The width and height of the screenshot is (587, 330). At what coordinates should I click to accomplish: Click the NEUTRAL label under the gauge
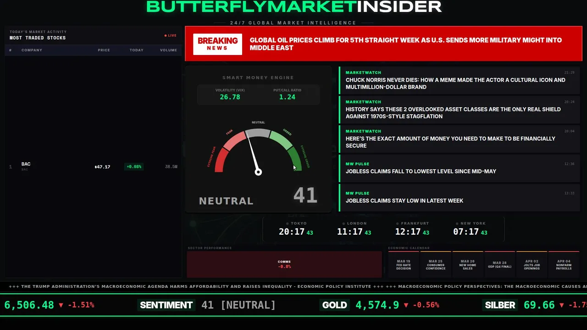pos(226,201)
